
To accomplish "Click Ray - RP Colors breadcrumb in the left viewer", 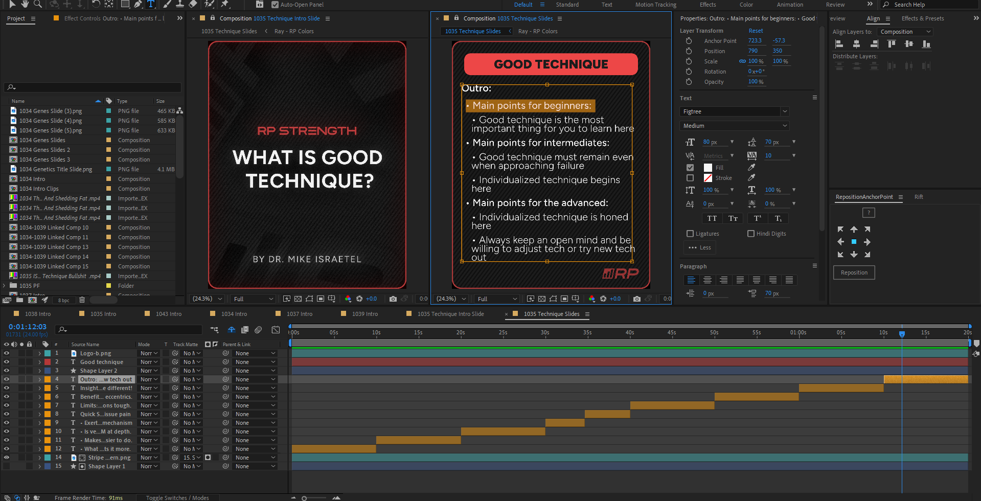I will click(x=294, y=31).
